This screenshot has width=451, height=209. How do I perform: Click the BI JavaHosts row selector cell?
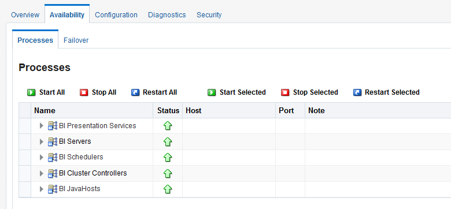(x=25, y=189)
